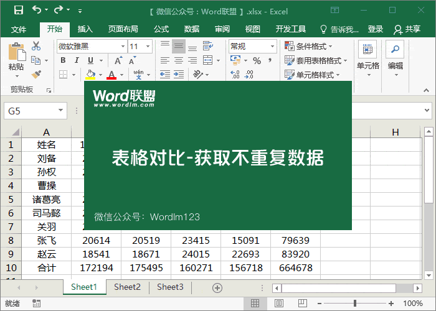Open the font name dropdown 微软雅黑

[x=92, y=46]
